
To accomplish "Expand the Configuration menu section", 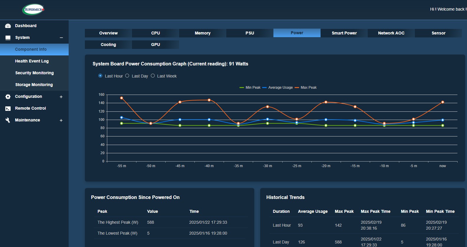I will click(x=61, y=97).
